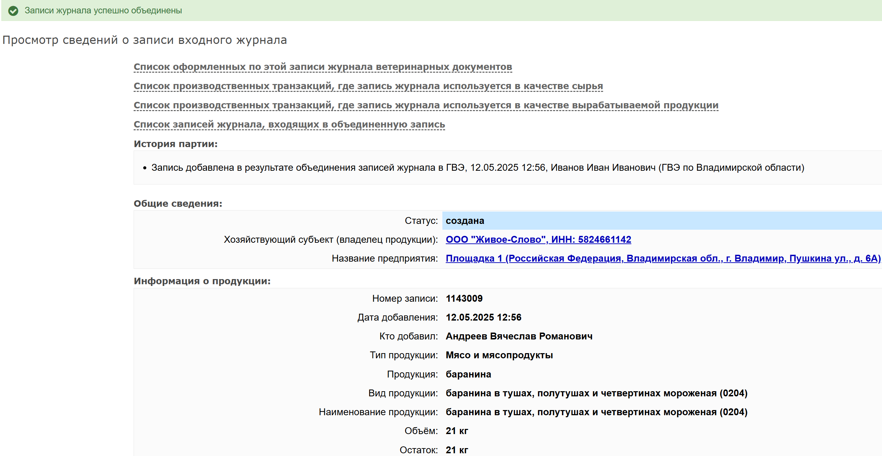
Task: Click the product value баранина
Action: coord(468,374)
